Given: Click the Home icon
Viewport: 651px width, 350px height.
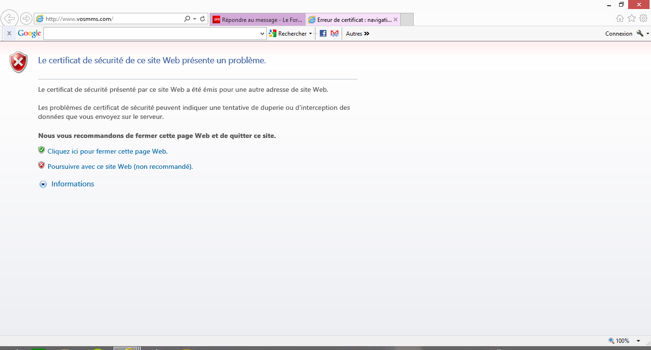Looking at the screenshot, I should pos(620,18).
